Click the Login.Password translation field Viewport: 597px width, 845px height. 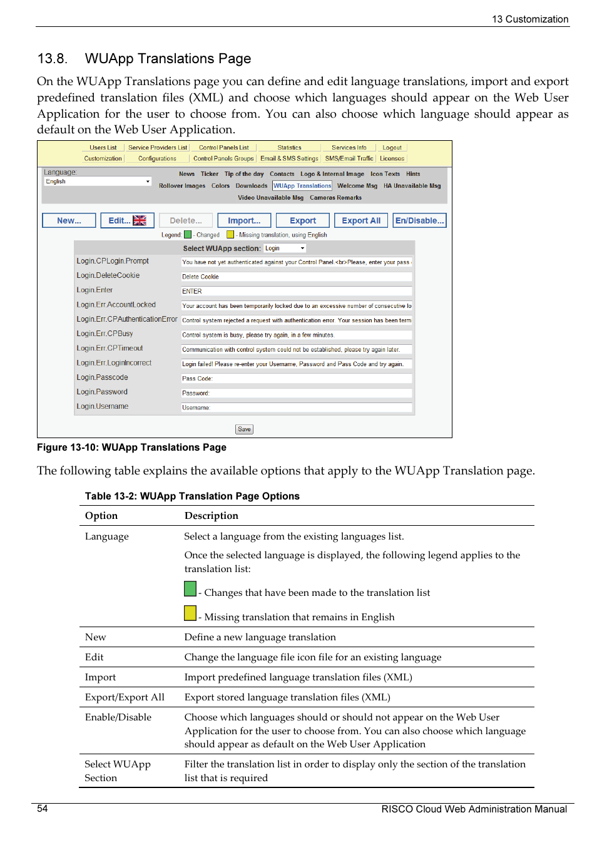tap(297, 393)
